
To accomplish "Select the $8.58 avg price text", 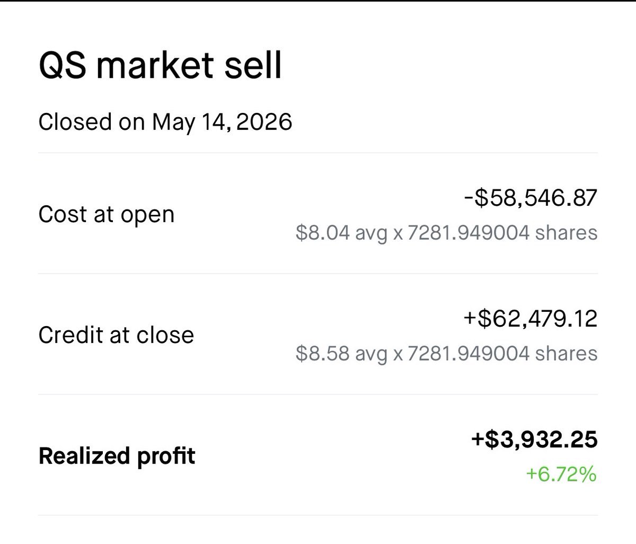I will [341, 354].
